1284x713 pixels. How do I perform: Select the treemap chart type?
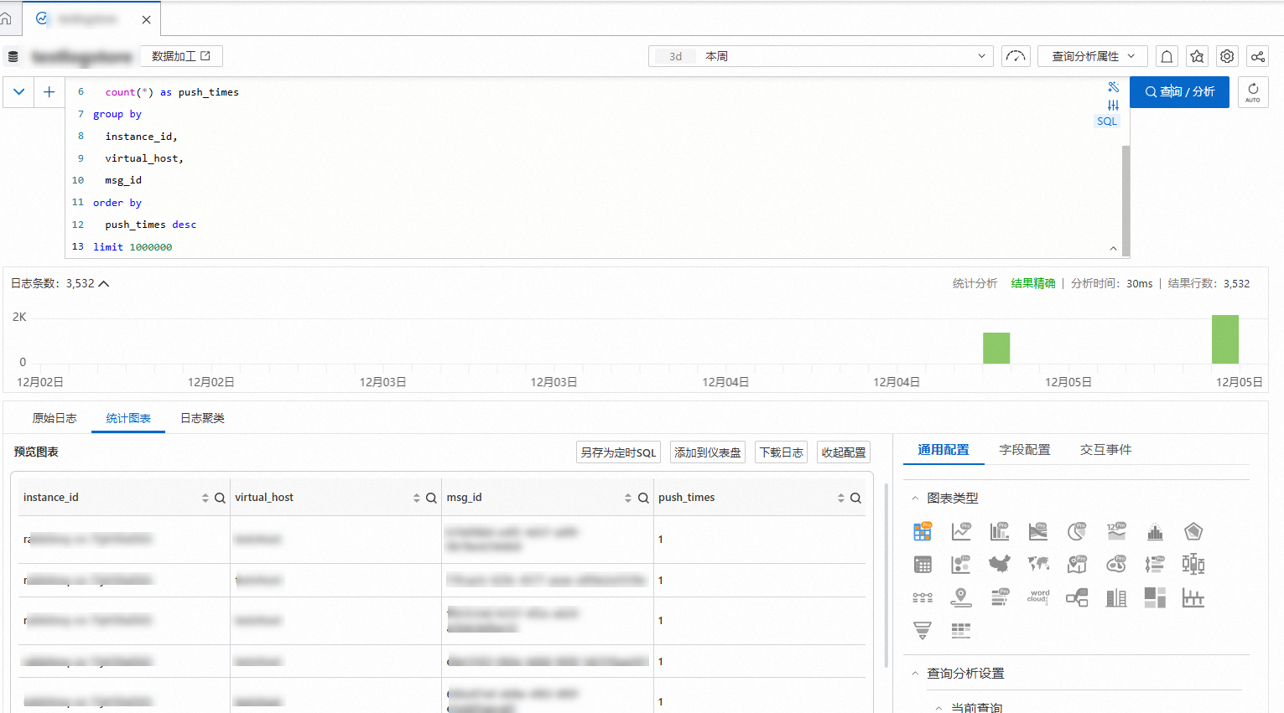pos(1155,597)
